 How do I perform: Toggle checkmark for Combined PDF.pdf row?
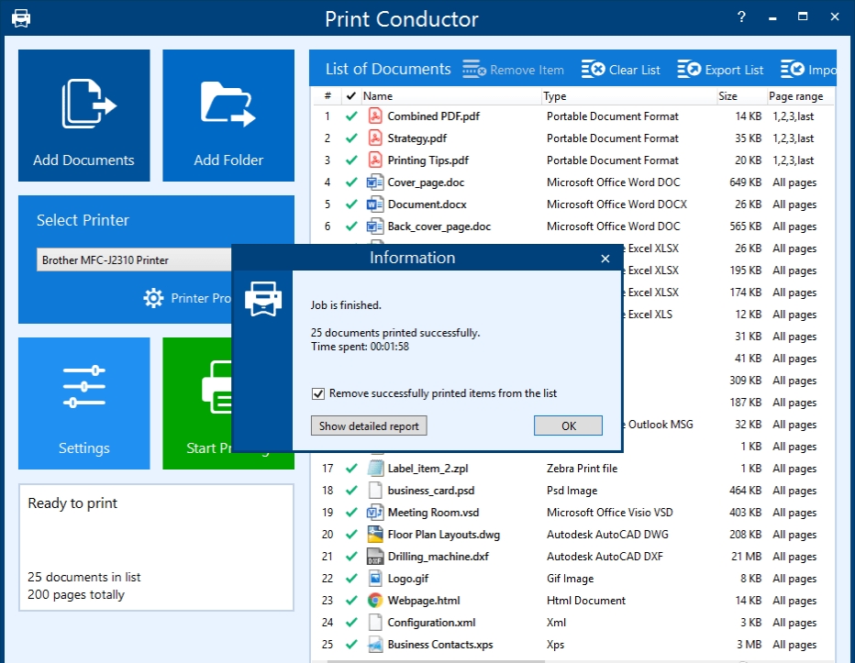pyautogui.click(x=350, y=116)
